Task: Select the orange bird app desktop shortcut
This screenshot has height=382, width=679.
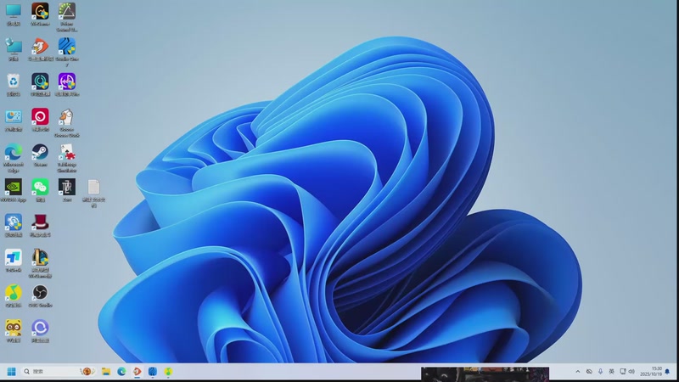Action: [x=40, y=47]
